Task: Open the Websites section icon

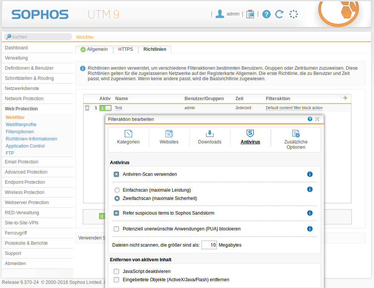Action: tap(169, 134)
